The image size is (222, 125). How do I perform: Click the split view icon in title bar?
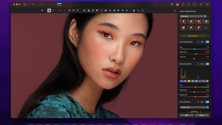point(33,4)
